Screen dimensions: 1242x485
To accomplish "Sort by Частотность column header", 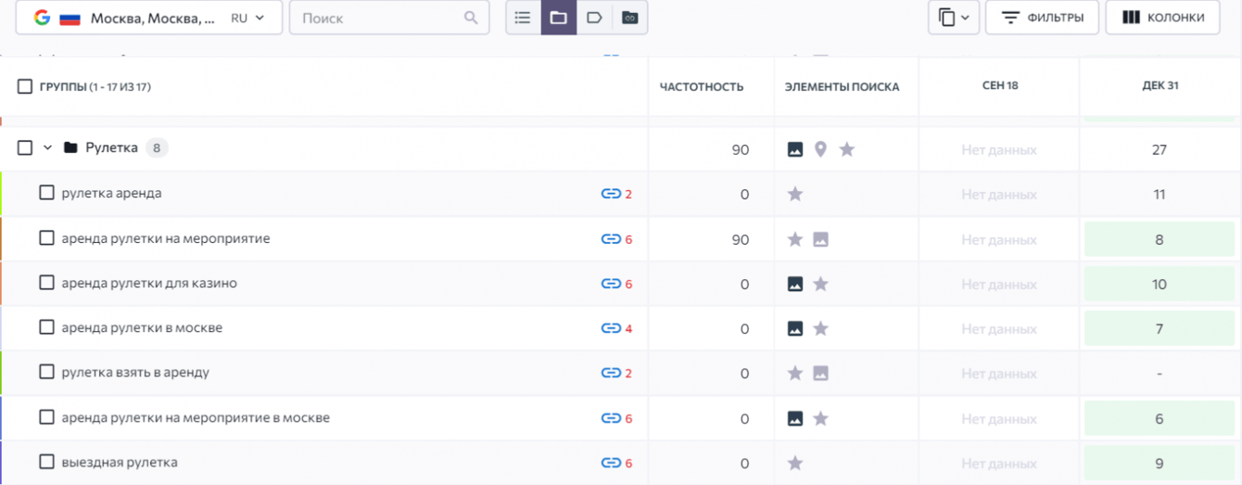I will (702, 87).
